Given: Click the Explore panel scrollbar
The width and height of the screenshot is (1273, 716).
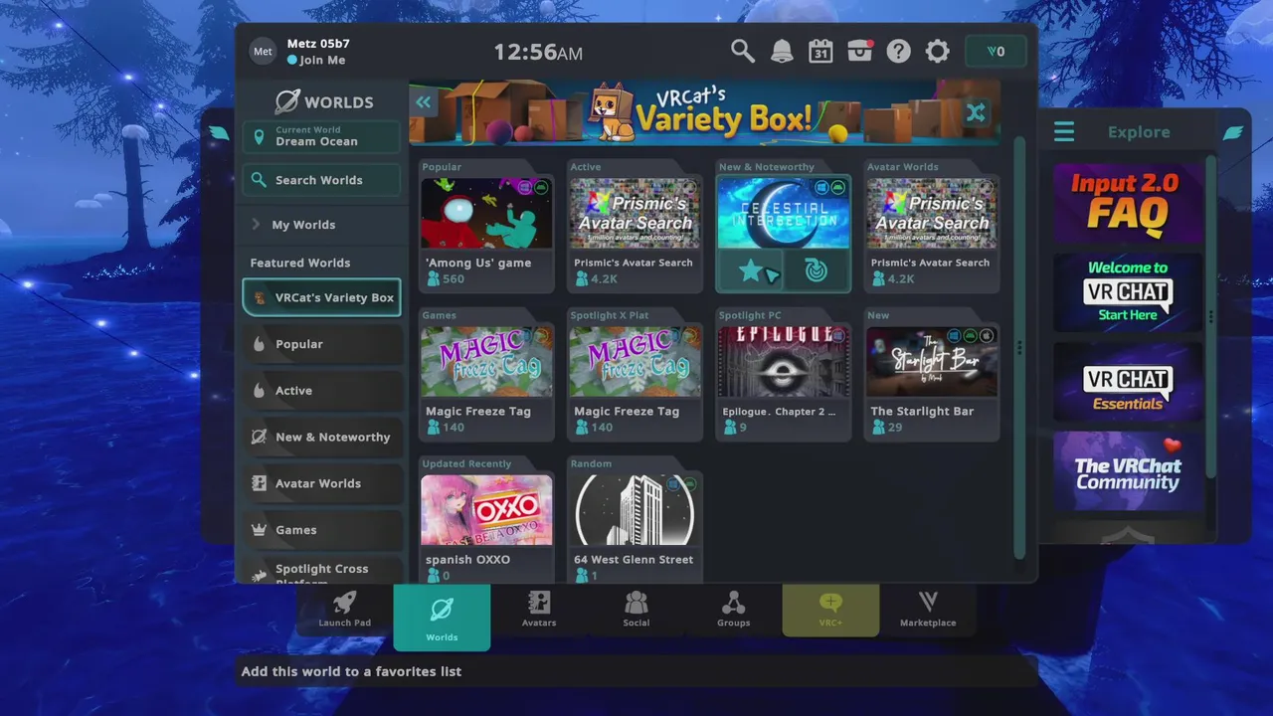Looking at the screenshot, I should (1210, 316).
